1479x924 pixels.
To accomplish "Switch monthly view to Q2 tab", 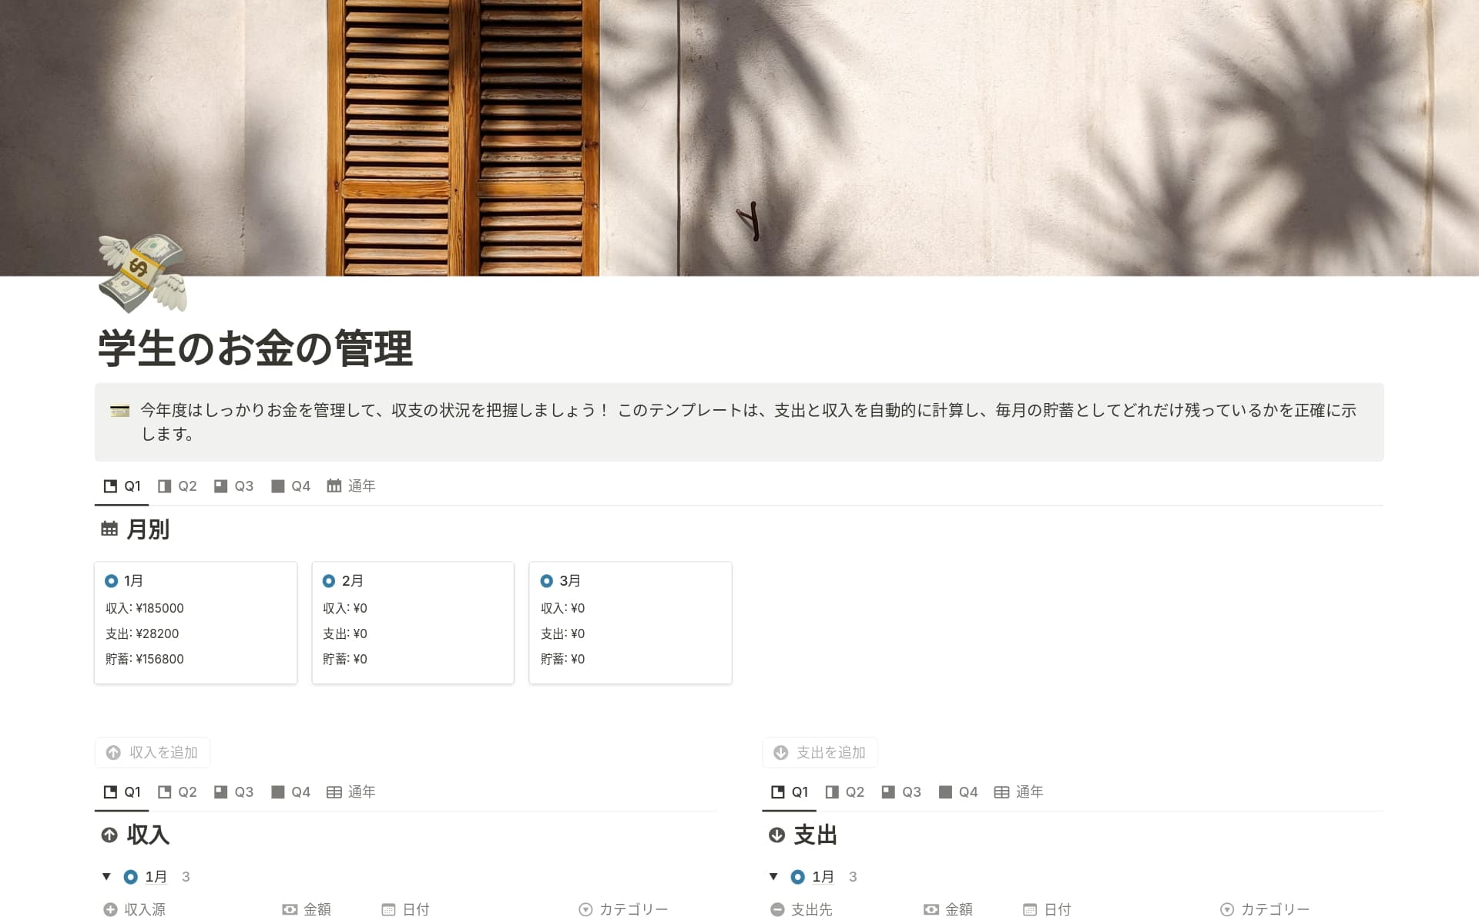I will point(177,486).
